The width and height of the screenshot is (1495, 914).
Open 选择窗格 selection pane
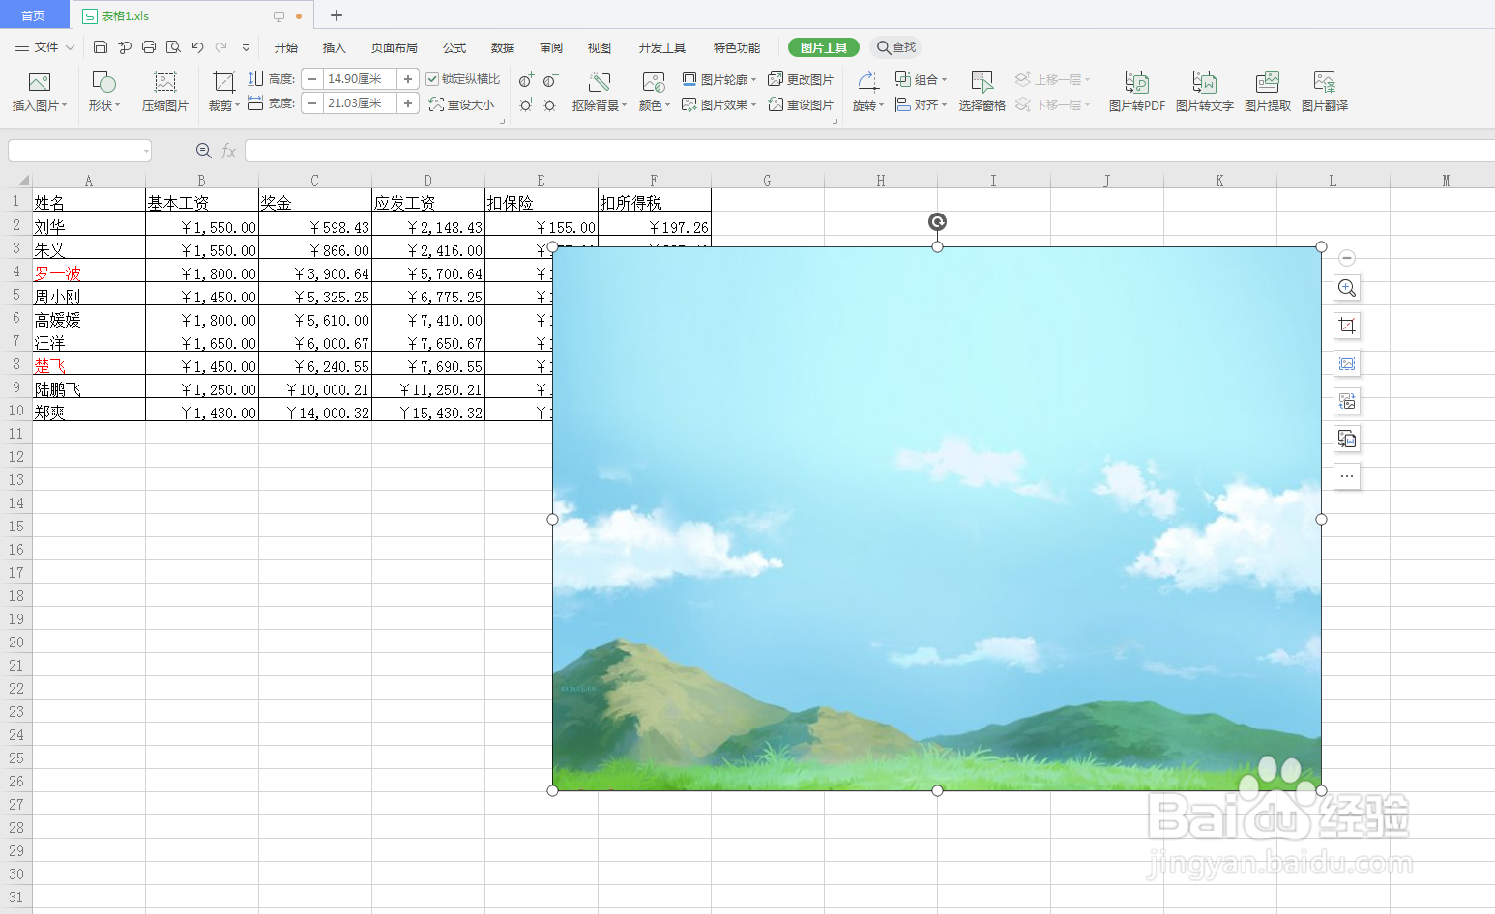982,92
